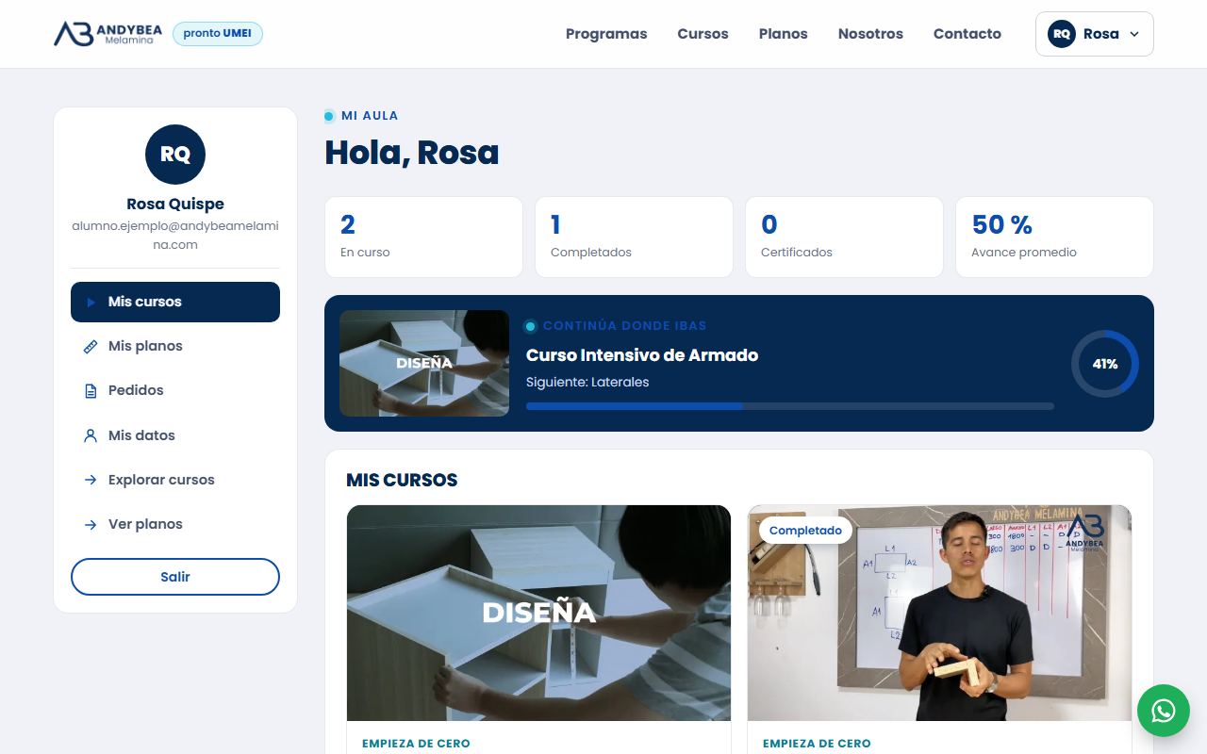Open the WhatsApp chat floating button
The image size is (1207, 754).
tap(1163, 711)
